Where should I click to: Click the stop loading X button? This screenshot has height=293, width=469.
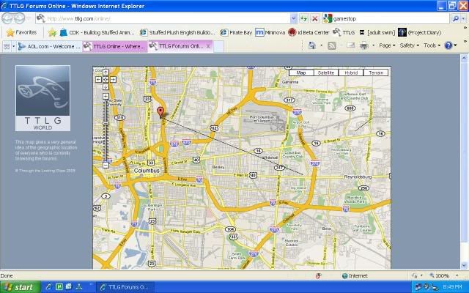[314, 18]
